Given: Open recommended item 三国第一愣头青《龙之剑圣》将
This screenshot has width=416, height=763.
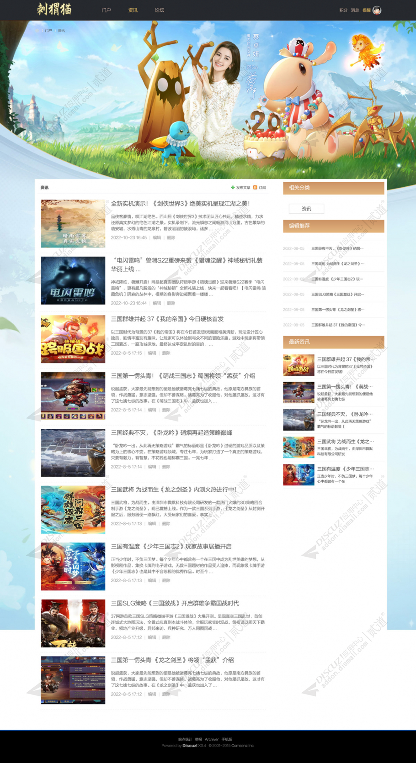Looking at the screenshot, I should 338,310.
